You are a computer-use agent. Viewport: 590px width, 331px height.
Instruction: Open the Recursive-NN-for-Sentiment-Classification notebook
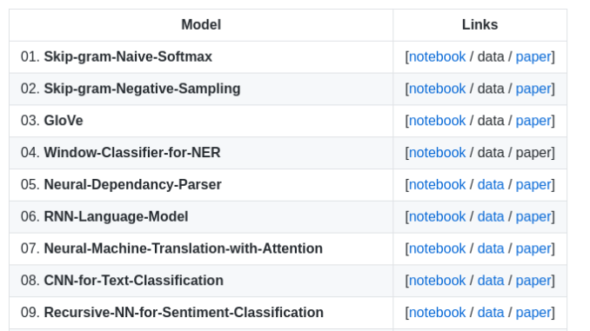coord(437,312)
